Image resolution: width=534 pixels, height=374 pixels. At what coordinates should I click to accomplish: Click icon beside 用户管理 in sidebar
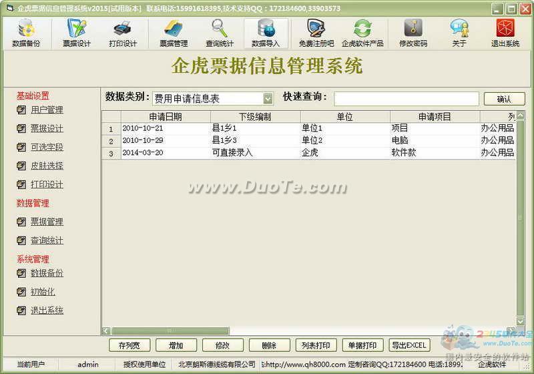21,110
